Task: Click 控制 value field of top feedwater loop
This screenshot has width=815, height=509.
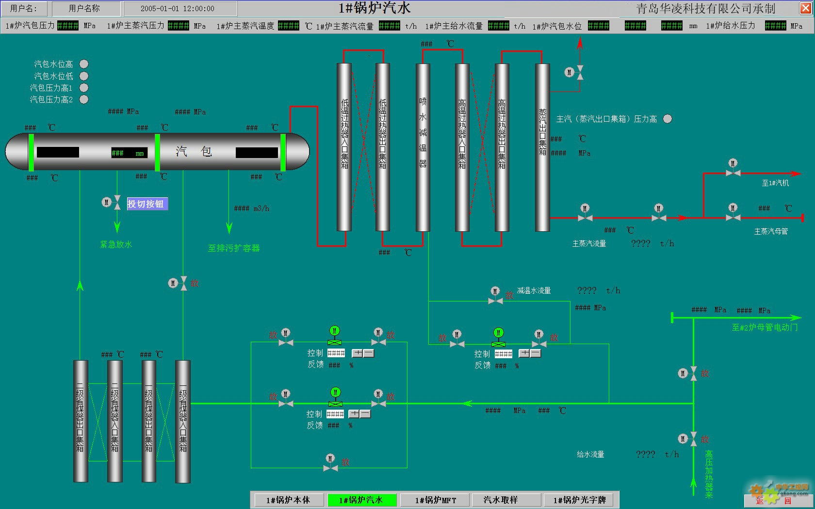Action: 336,353
